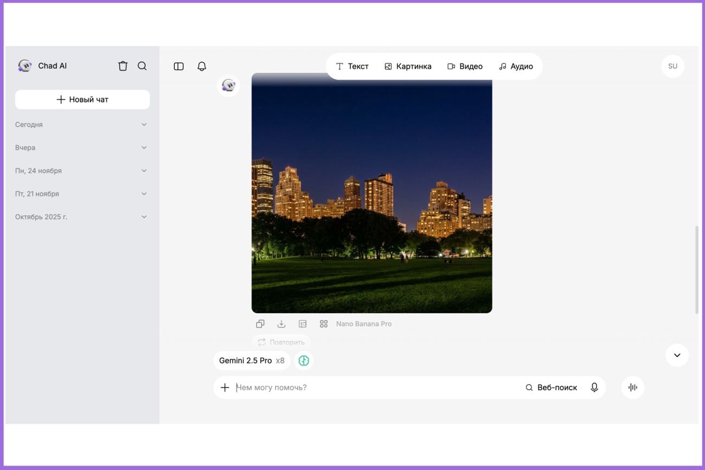This screenshot has width=705, height=470.
Task: Open voice mode with the sound wave button
Action: tap(632, 388)
